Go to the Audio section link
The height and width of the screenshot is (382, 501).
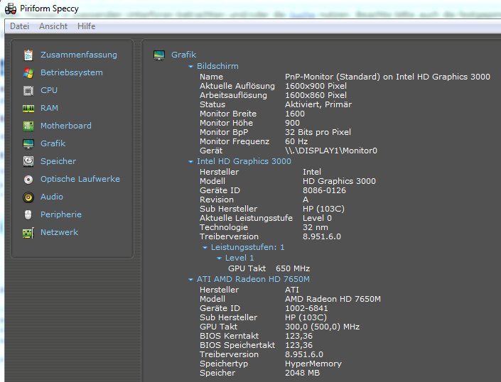pyautogui.click(x=52, y=197)
